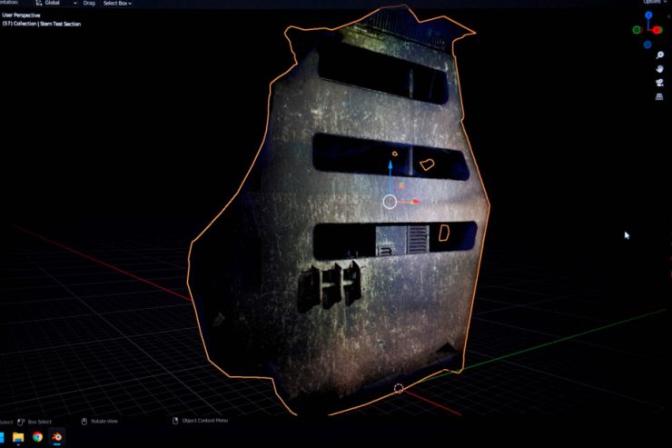Image resolution: width=672 pixels, height=448 pixels.
Task: Open File Explorer from the taskbar
Action: (18, 437)
